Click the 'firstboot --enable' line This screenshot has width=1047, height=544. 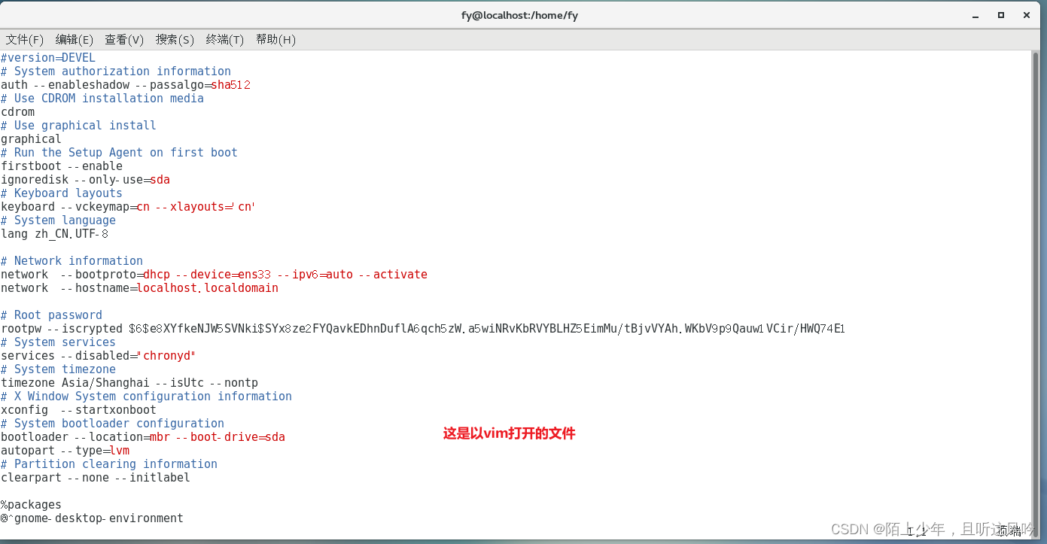pos(62,166)
